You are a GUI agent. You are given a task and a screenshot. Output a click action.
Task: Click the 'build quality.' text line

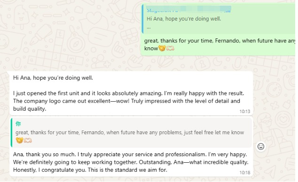[x=30, y=109]
